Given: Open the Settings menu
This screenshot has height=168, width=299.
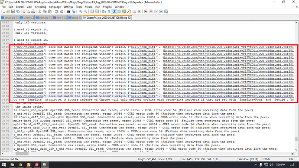Looking at the screenshot, I should (68, 7).
